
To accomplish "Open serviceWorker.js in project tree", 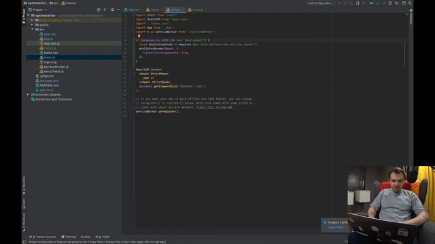I will [54, 66].
